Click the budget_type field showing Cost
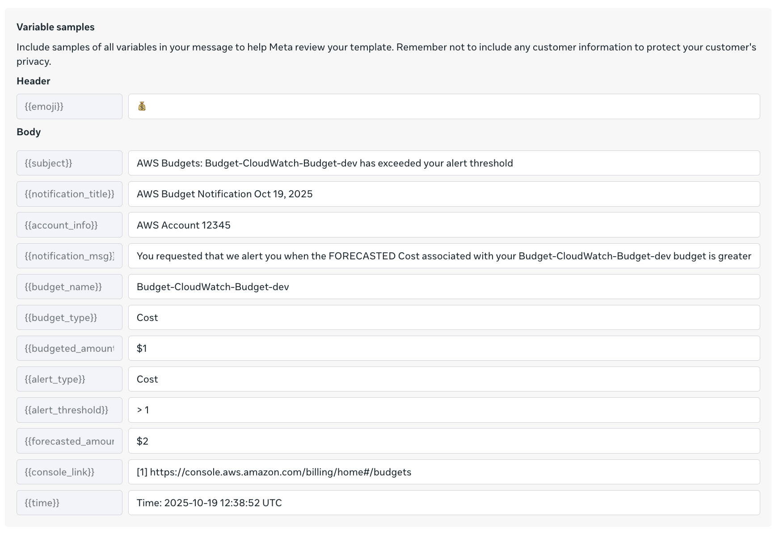Viewport: 775px width, 533px height. [x=444, y=317]
